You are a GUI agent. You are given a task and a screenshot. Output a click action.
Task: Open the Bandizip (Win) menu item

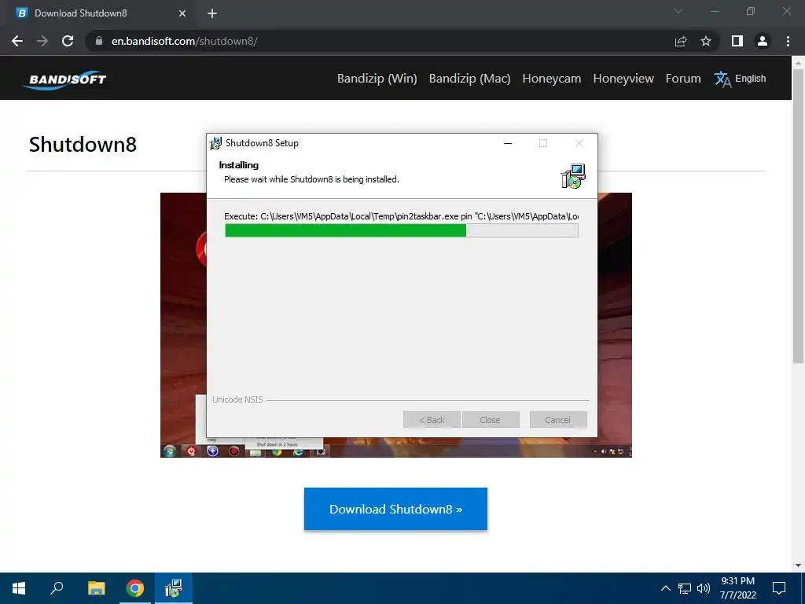tap(377, 79)
